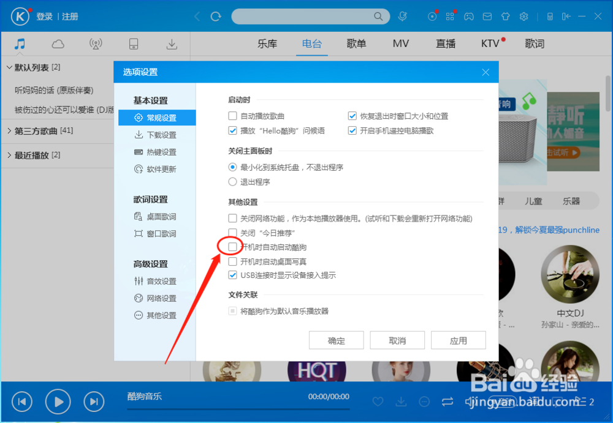
Task: Open 下载设置 in settings sidebar
Action: click(157, 135)
